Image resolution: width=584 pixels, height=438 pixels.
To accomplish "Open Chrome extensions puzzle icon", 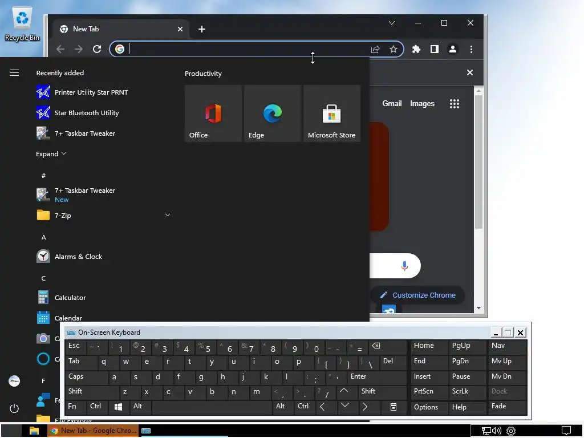I will [x=416, y=49].
